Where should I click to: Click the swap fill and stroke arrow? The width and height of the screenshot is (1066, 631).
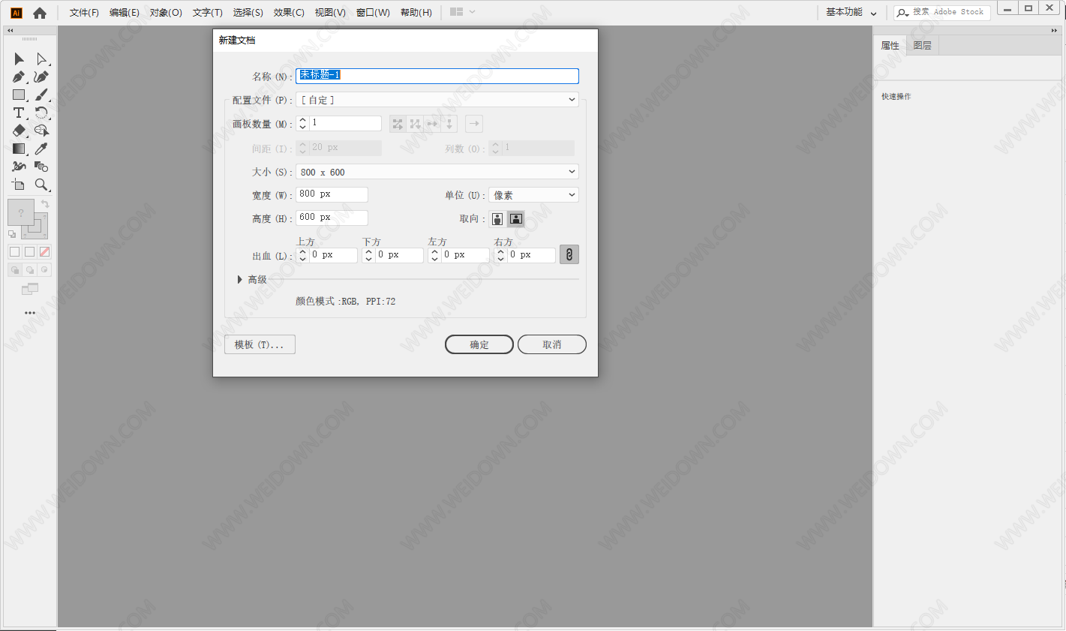click(45, 204)
